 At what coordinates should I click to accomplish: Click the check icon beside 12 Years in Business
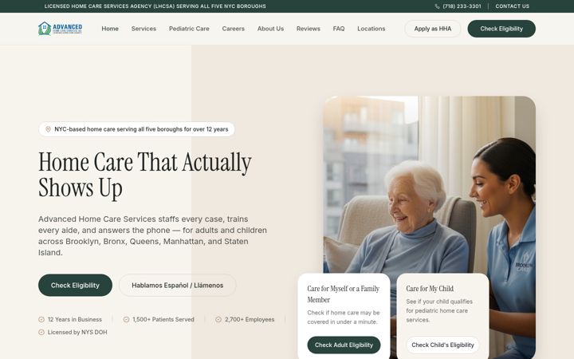coord(41,319)
